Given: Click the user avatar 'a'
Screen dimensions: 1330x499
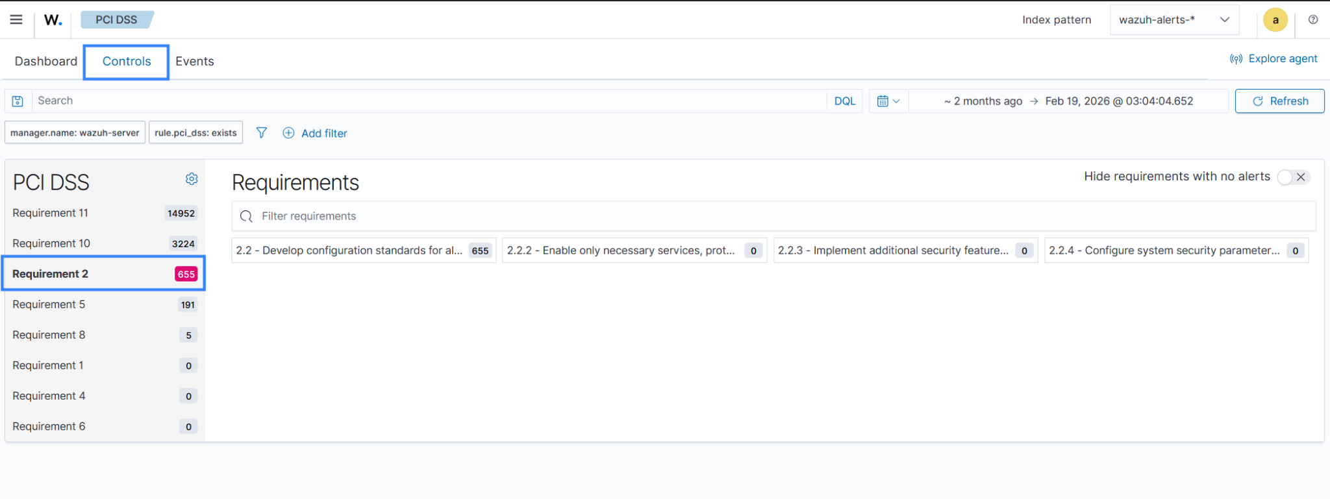Looking at the screenshot, I should pyautogui.click(x=1275, y=20).
